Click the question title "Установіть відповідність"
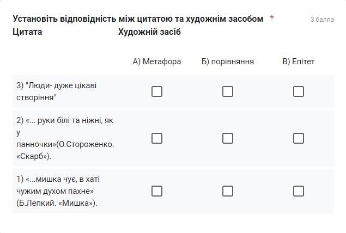Viewport: 346px width, 233px height. coord(138,19)
